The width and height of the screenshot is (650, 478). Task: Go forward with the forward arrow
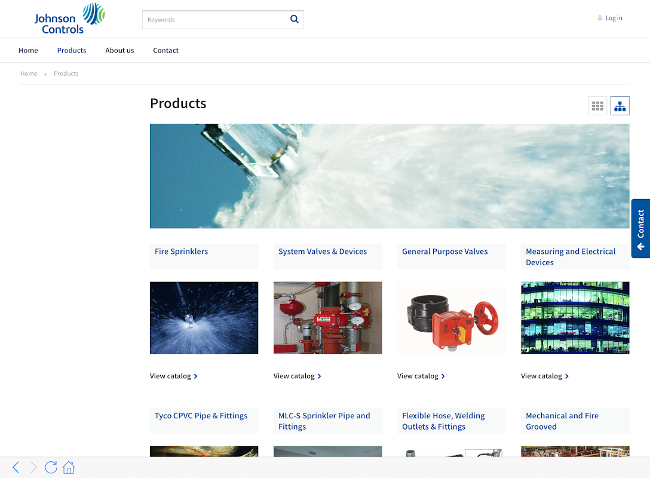tap(33, 467)
